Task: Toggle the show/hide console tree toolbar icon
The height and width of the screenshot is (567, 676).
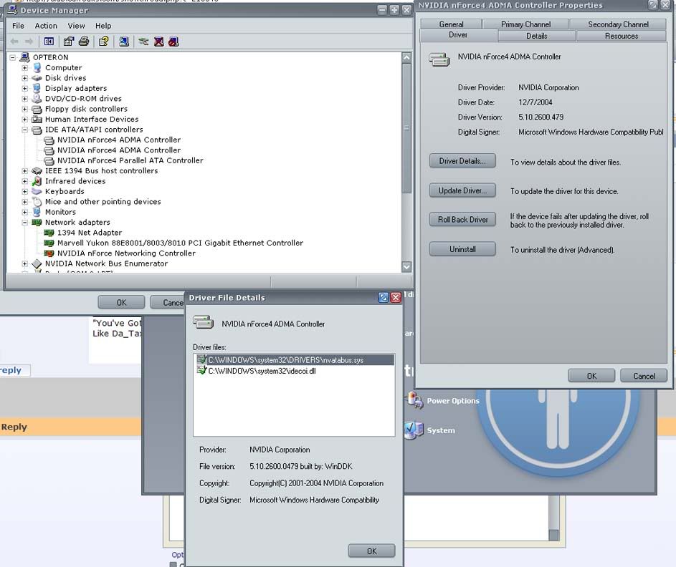Action: (x=49, y=42)
